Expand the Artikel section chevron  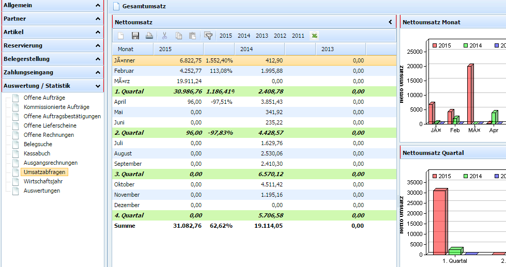pos(98,32)
